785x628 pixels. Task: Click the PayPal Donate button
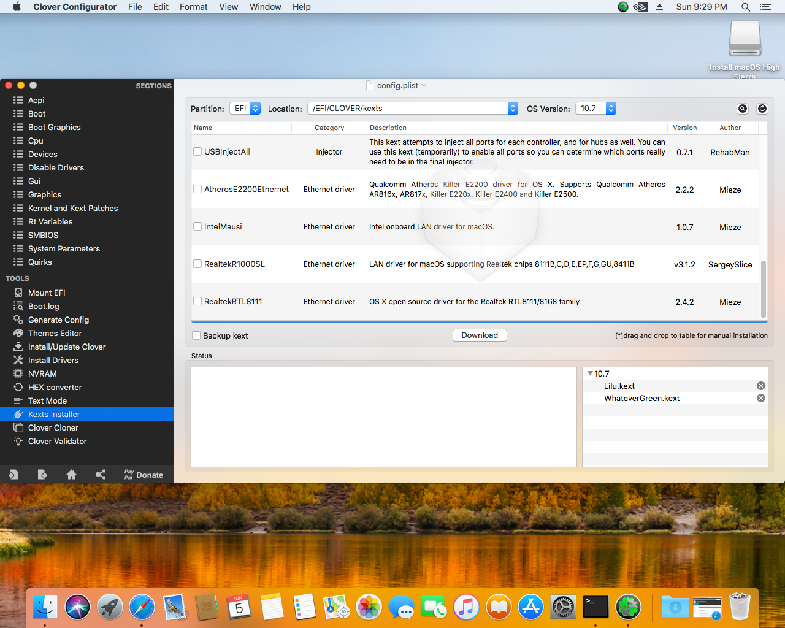[x=144, y=475]
